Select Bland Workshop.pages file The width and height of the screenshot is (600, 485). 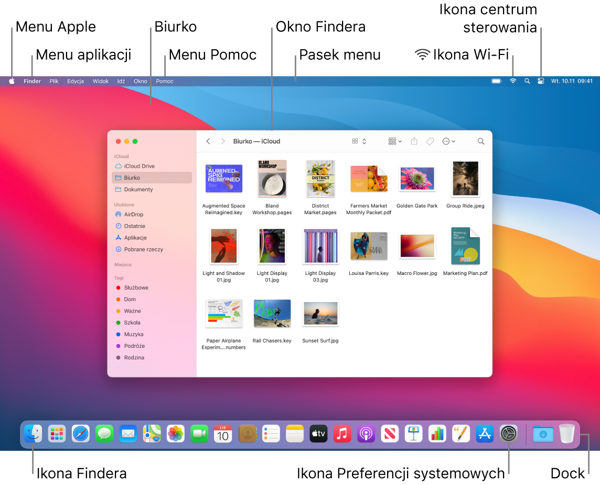272,179
